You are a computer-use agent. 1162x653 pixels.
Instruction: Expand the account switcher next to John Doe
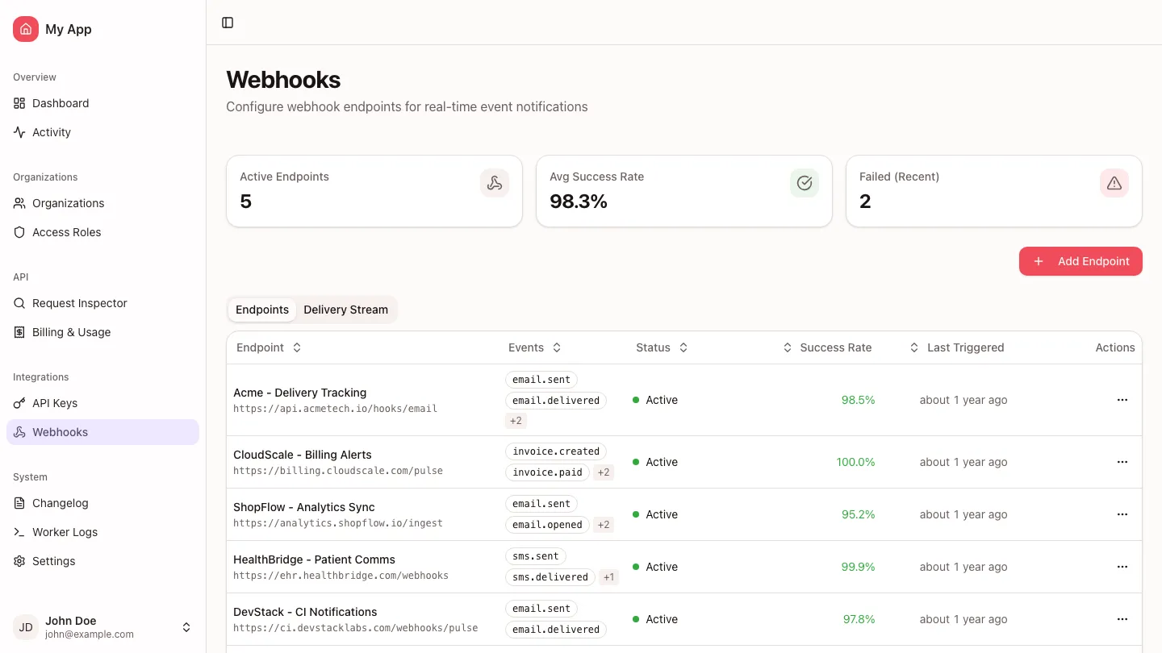(186, 626)
